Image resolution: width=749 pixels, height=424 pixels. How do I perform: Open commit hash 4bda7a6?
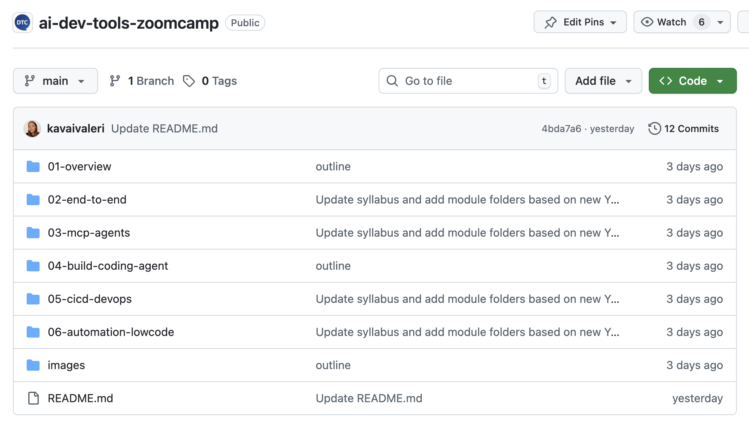[x=561, y=128]
